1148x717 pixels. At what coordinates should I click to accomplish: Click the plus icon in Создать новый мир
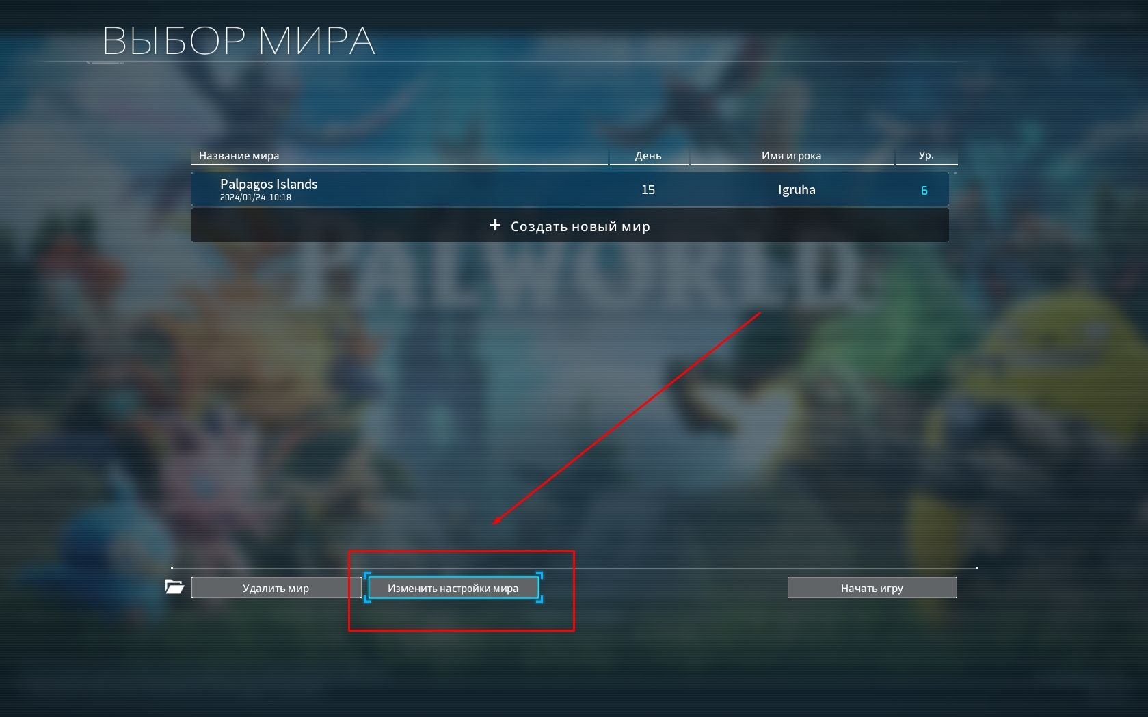coord(496,225)
